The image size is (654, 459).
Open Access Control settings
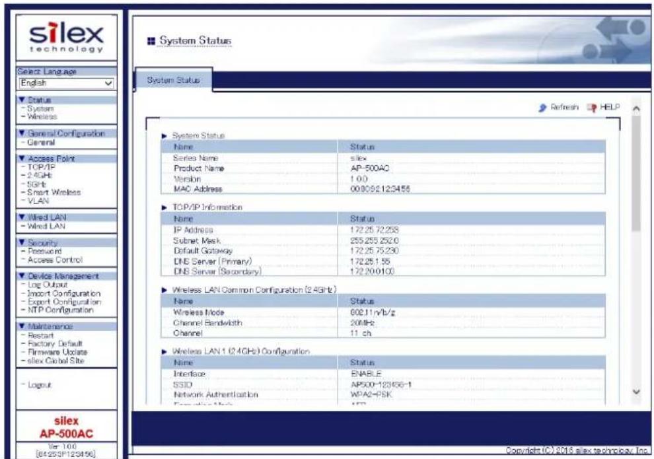tap(55, 260)
